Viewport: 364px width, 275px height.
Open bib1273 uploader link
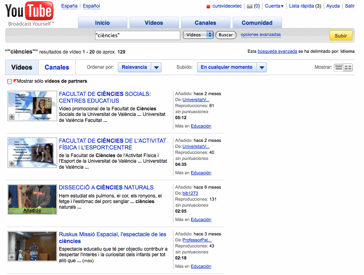(190, 193)
